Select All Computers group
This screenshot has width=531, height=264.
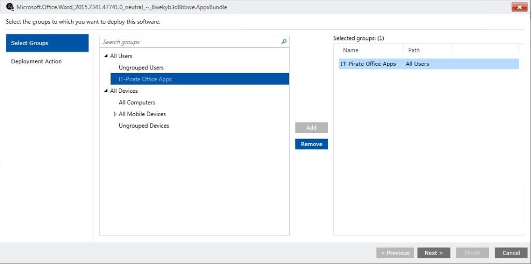pos(137,102)
